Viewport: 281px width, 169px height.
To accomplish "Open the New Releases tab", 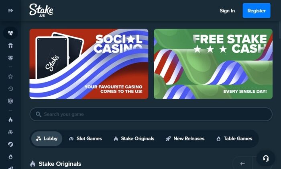I will click(185, 139).
